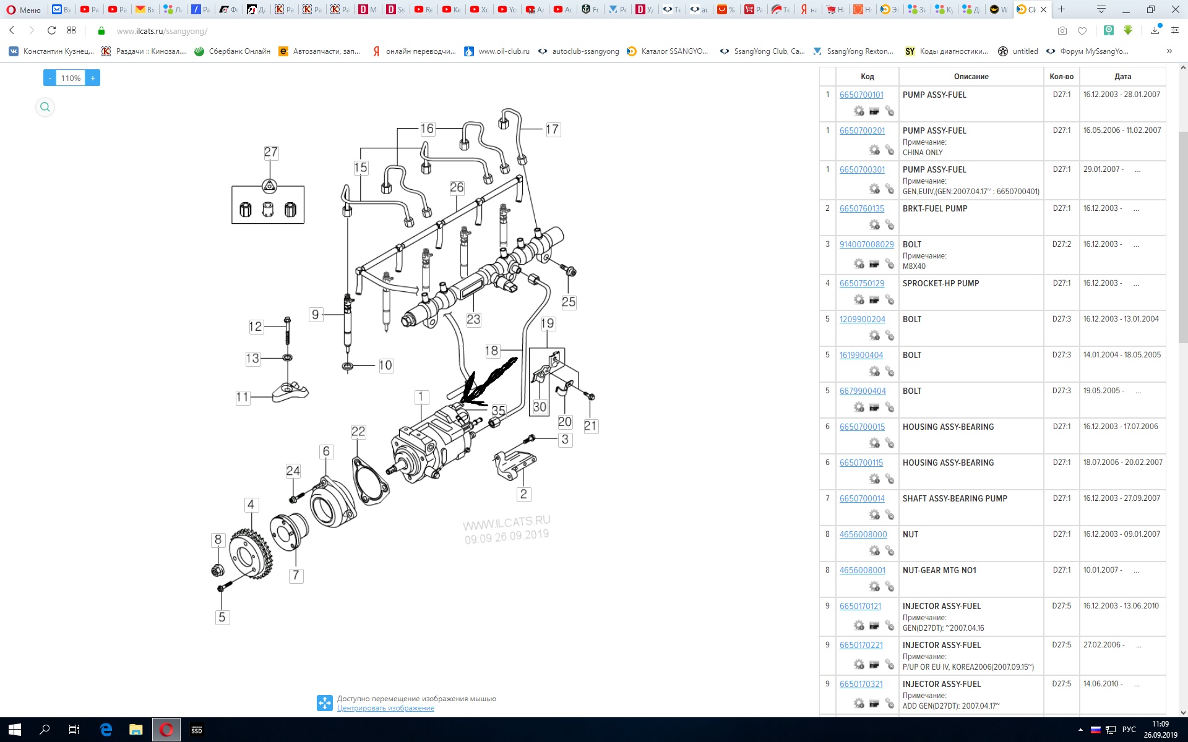Open the downloads arrow icon in toolbar

[1155, 30]
